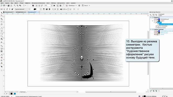Click the Export icon in toolbar
Screen dimensions: 173x97
[39, 5]
